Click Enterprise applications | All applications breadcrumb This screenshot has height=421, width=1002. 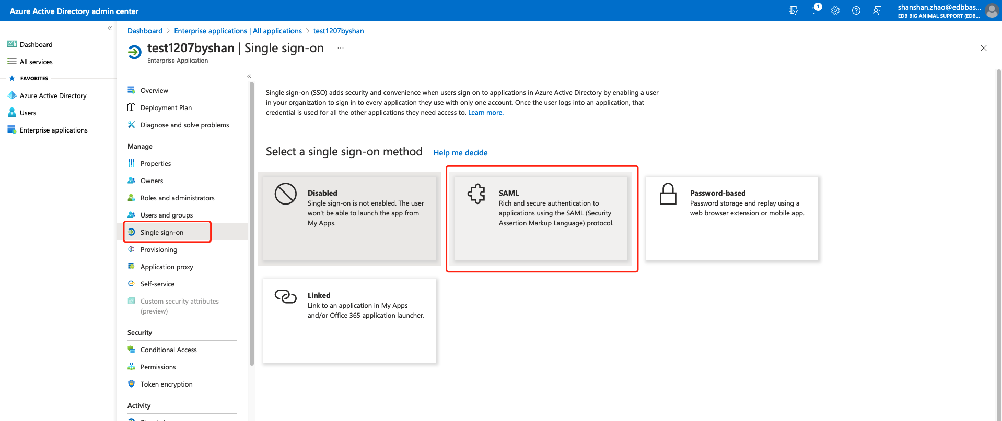click(x=238, y=31)
